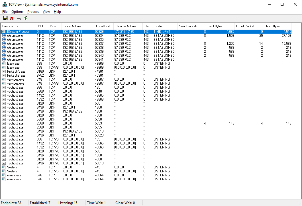This screenshot has height=206, width=302.
Task: Sort by the Proto column header
Action: pyautogui.click(x=55, y=26)
